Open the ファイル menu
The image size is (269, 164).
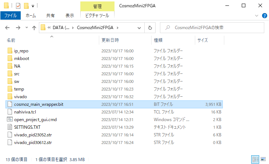point(11,16)
